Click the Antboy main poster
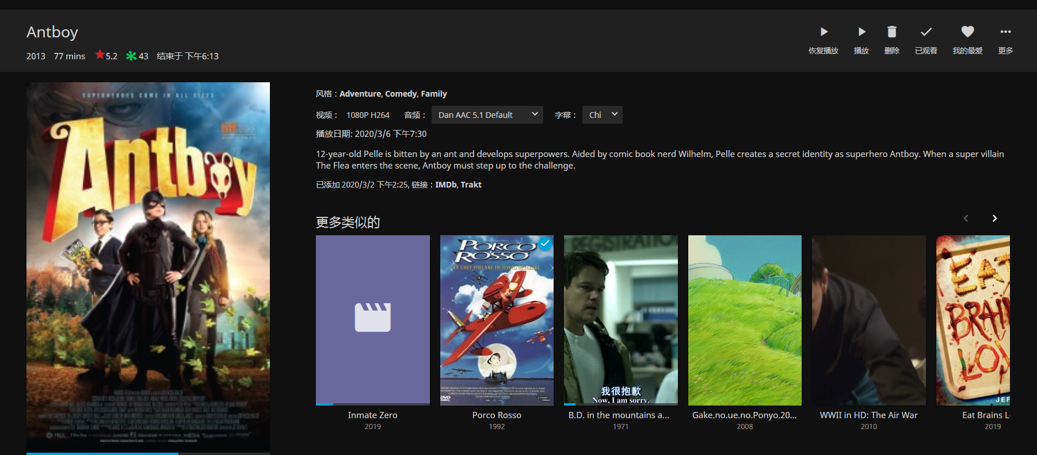Image resolution: width=1037 pixels, height=455 pixels. coord(148,267)
